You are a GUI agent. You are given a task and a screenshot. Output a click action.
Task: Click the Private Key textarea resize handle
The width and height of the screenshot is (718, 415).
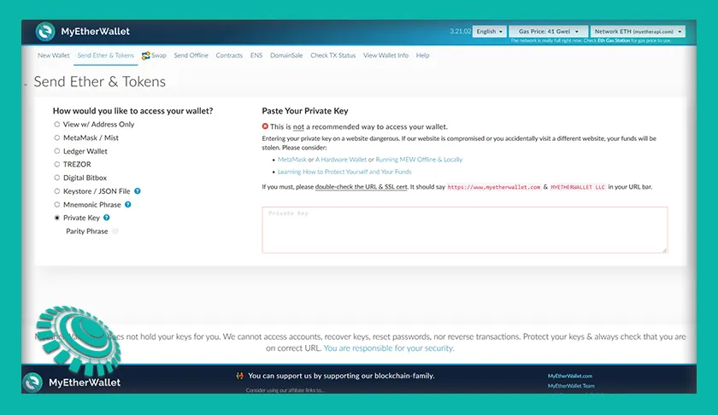(x=664, y=249)
